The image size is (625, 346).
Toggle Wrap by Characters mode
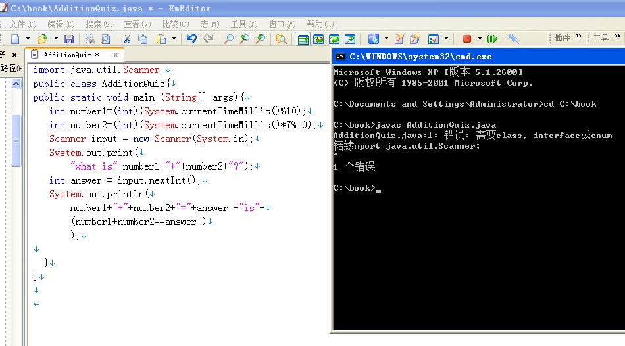(318, 39)
